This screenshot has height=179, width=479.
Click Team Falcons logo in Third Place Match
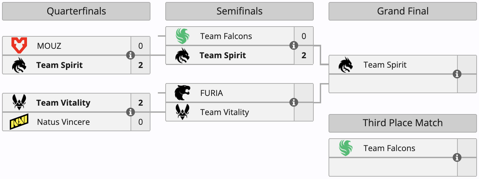346,148
